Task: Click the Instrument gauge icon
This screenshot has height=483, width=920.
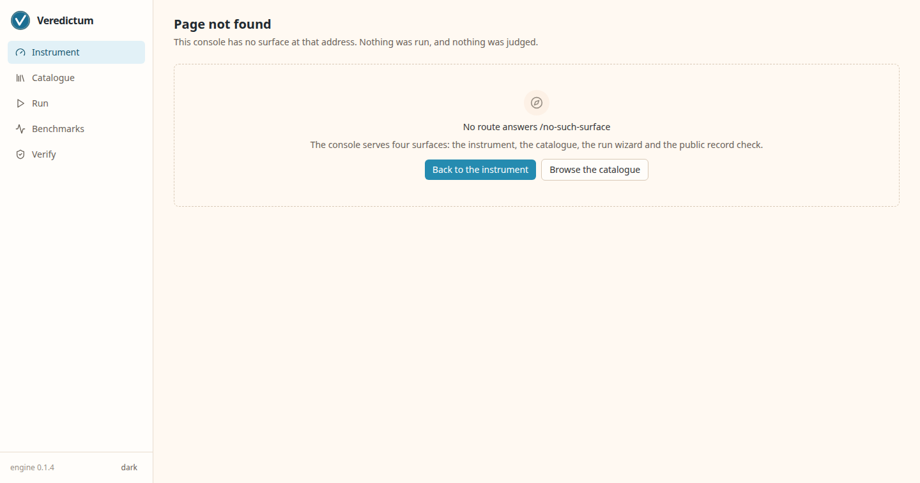Action: point(20,52)
